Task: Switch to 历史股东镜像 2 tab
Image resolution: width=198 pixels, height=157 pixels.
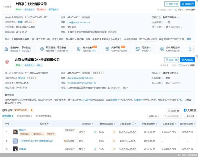Action: [44, 116]
